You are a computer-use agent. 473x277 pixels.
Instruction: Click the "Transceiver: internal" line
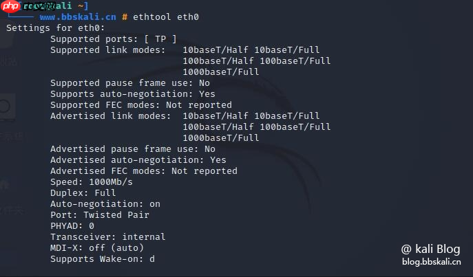click(x=107, y=236)
